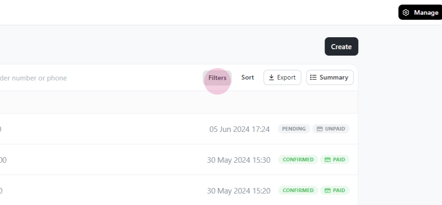Screen dimensions: 442x205
Task: Open the order dated 30 May 2024 15:30
Action: point(179,159)
